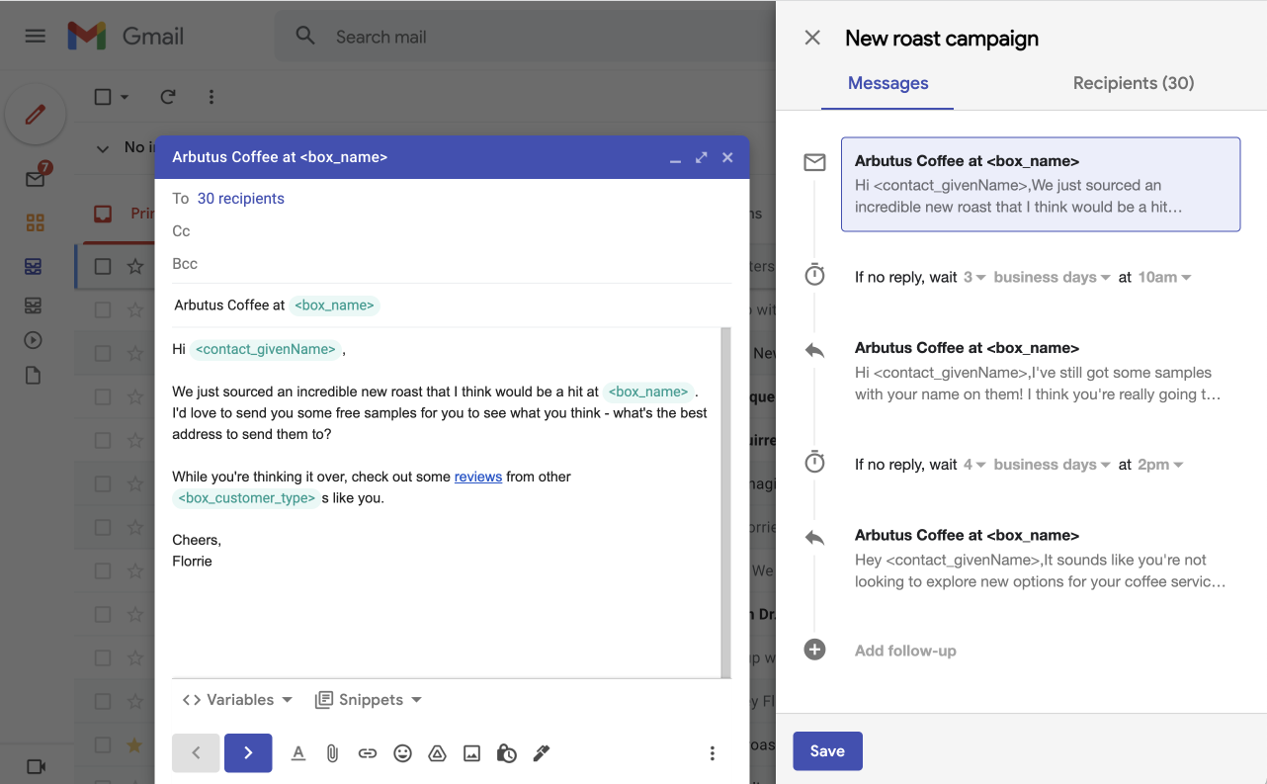Expand the Variables dropdown
The width and height of the screenshot is (1267, 784).
236,699
